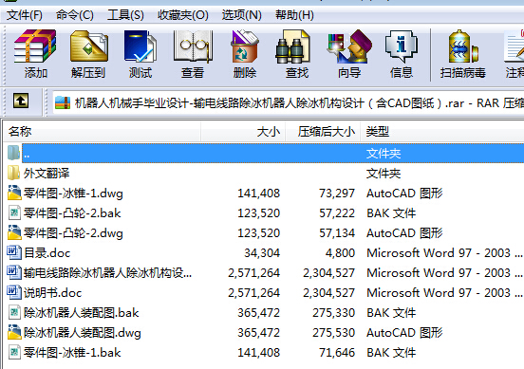The height and width of the screenshot is (369, 524).
Task: Click the archive path in address bar
Action: click(299, 103)
